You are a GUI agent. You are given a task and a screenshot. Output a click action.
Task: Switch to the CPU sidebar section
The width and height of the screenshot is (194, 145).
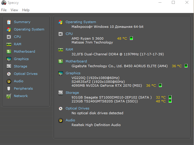pyautogui.click(x=17, y=37)
